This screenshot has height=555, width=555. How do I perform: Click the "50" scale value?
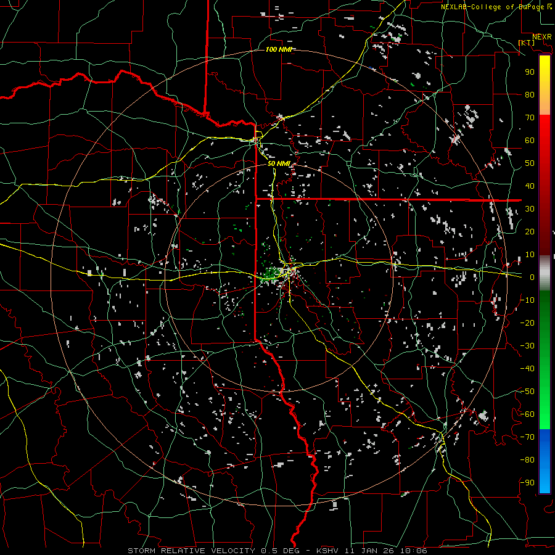pyautogui.click(x=530, y=163)
